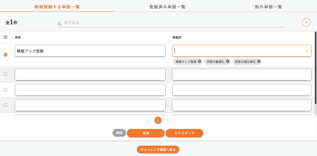This screenshot has width=317, height=156.
Task: Remove the 回答の優先順位 synonym chip
Action: (259, 61)
